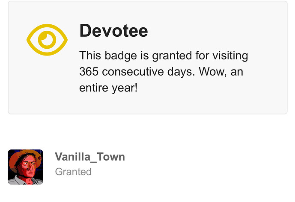
Task: Click the yellow eye badge icon
Action: pyautogui.click(x=47, y=40)
